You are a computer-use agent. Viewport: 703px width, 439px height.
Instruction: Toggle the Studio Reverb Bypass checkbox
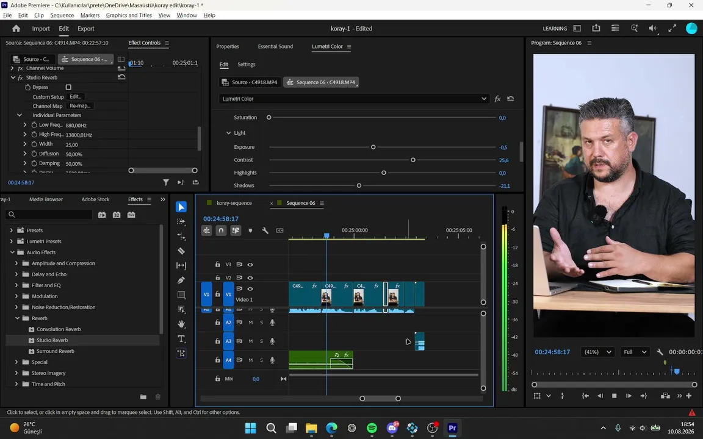68,87
